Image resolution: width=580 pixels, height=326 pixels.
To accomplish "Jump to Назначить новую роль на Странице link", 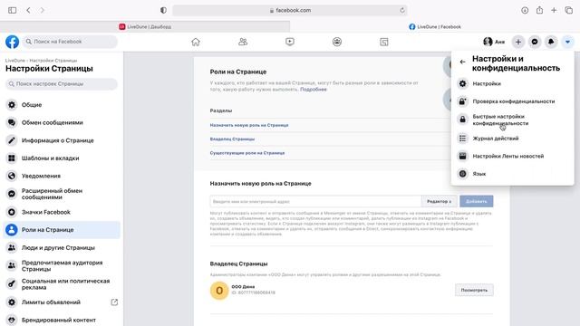I will [x=249, y=125].
